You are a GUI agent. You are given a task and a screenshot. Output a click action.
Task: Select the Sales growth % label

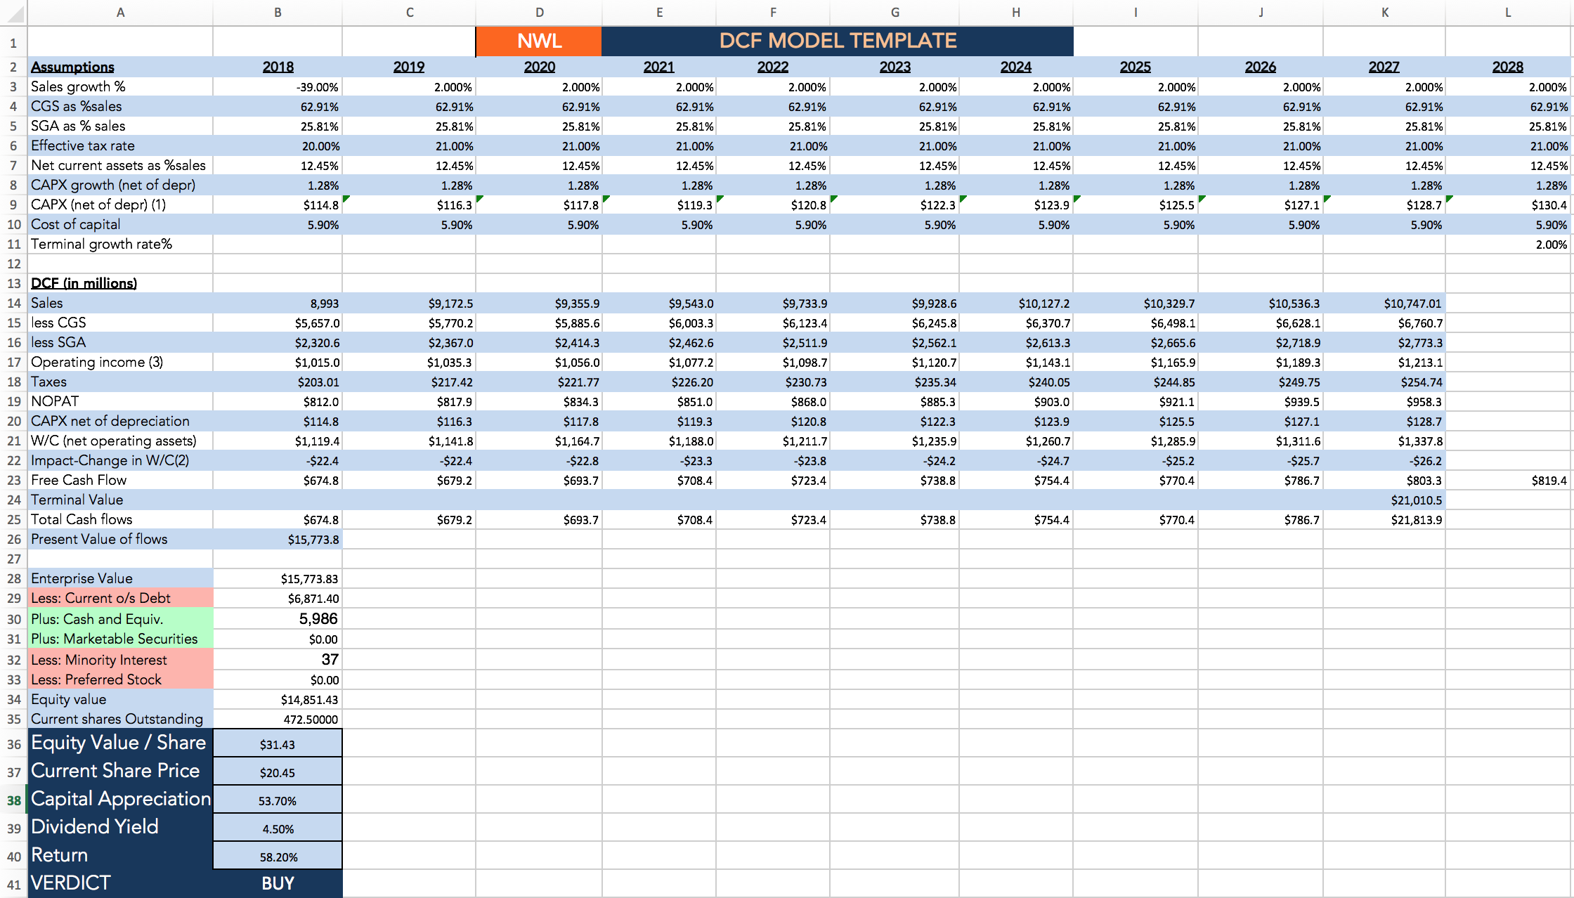(x=120, y=86)
